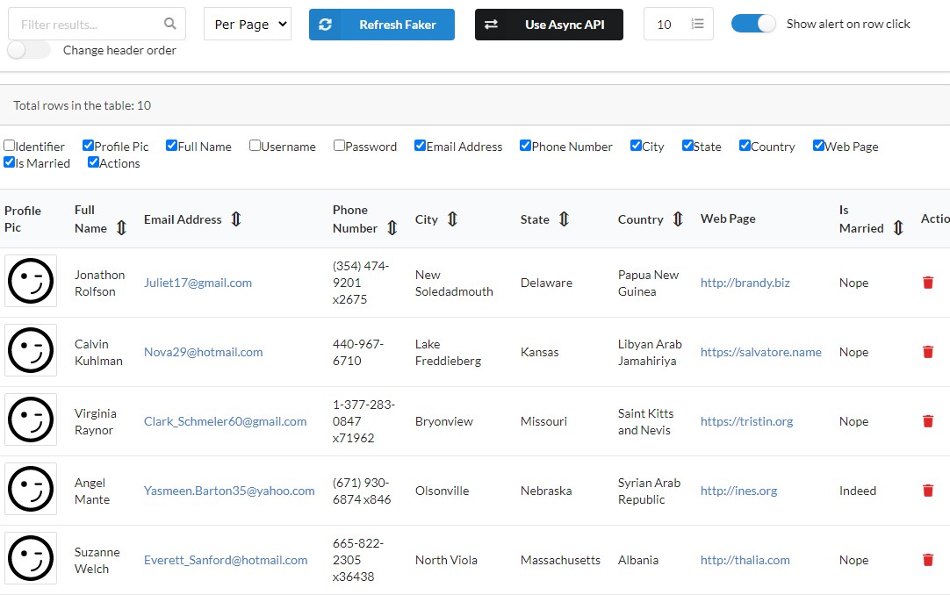Screen dimensions: 950x595
Task: Click Refresh Faker button
Action: [x=382, y=25]
